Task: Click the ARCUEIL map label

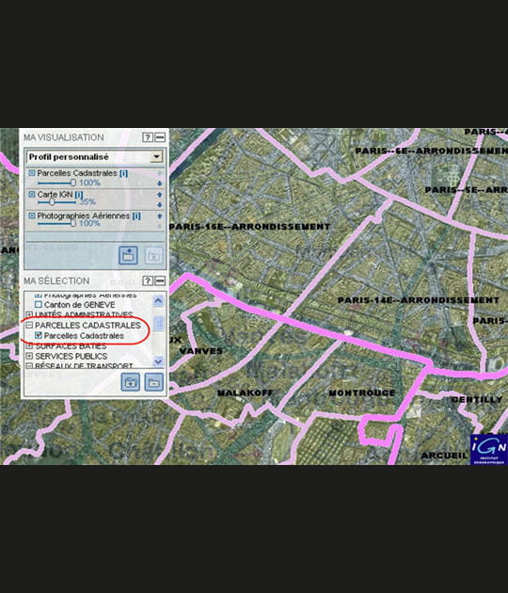Action: pyautogui.click(x=444, y=456)
